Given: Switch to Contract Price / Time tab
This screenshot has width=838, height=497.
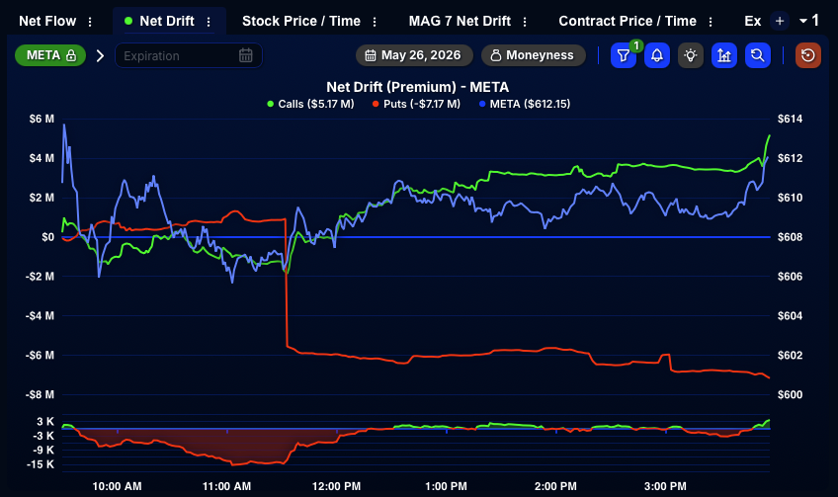Looking at the screenshot, I should coord(628,22).
